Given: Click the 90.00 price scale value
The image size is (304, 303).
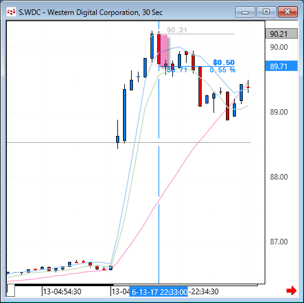Looking at the screenshot, I should (279, 47).
